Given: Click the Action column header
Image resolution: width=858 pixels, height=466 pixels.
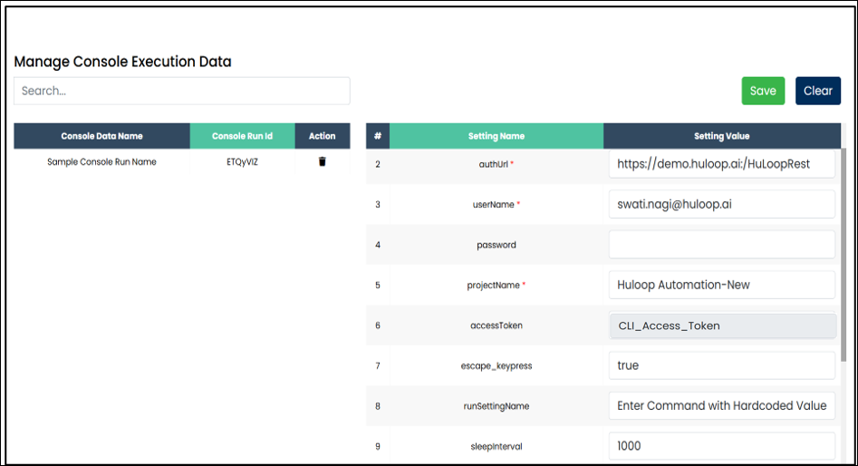Looking at the screenshot, I should pyautogui.click(x=322, y=136).
